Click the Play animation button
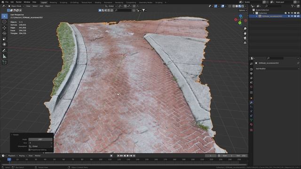The width and height of the screenshot is (301, 169). (127, 156)
